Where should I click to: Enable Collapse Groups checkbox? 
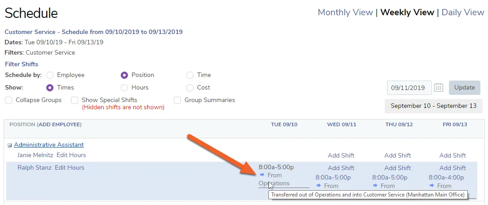coord(9,100)
